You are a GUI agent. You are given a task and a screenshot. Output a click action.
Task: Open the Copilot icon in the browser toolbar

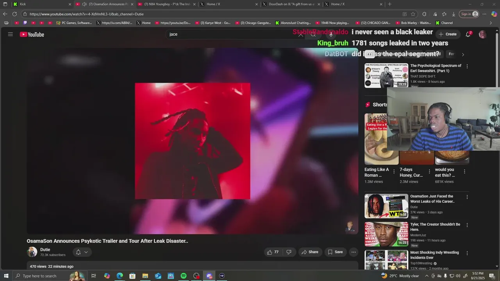494,14
